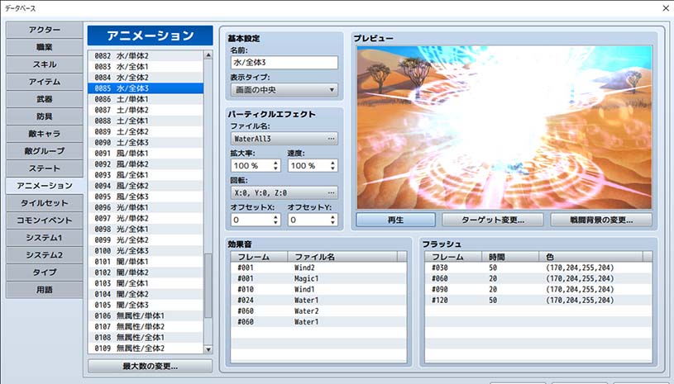Click the 回転 field ellipsis button
This screenshot has height=384, width=674.
point(332,192)
